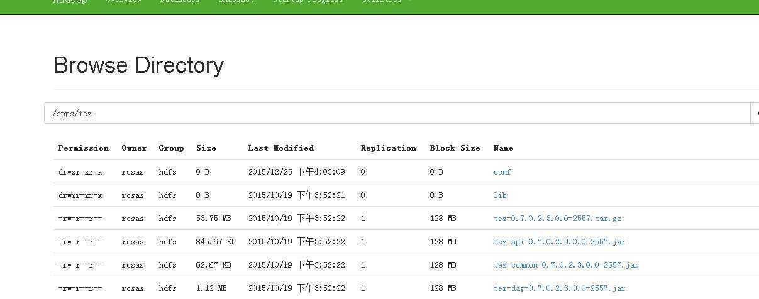759x299 pixels.
Task: Select the Browse Directory heading
Action: [x=139, y=65]
